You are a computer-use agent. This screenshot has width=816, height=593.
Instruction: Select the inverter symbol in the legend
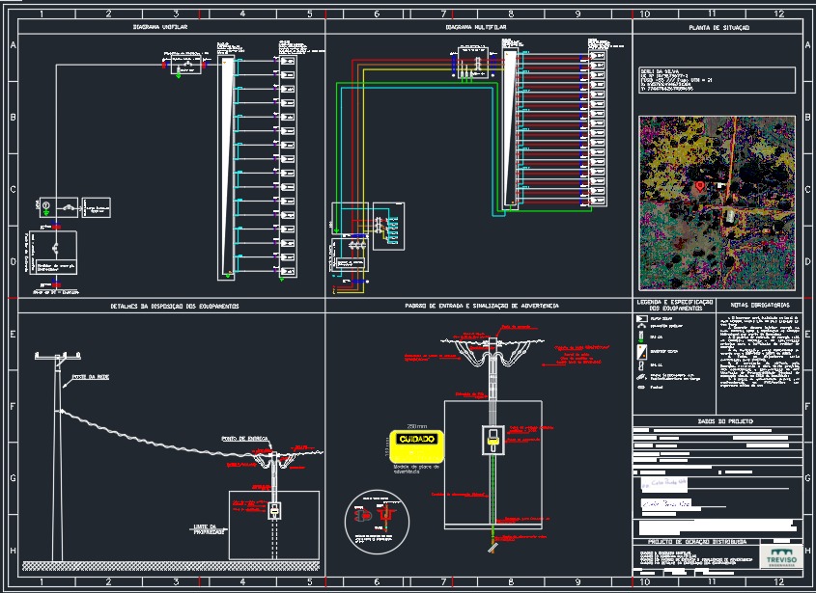641,351
